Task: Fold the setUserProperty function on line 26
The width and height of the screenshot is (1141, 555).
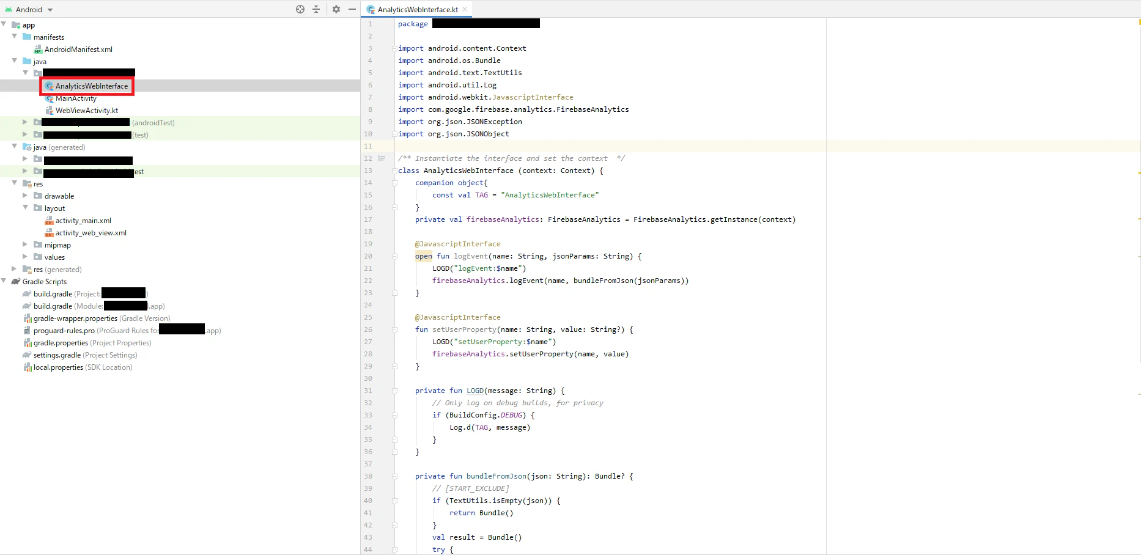Action: tap(394, 329)
